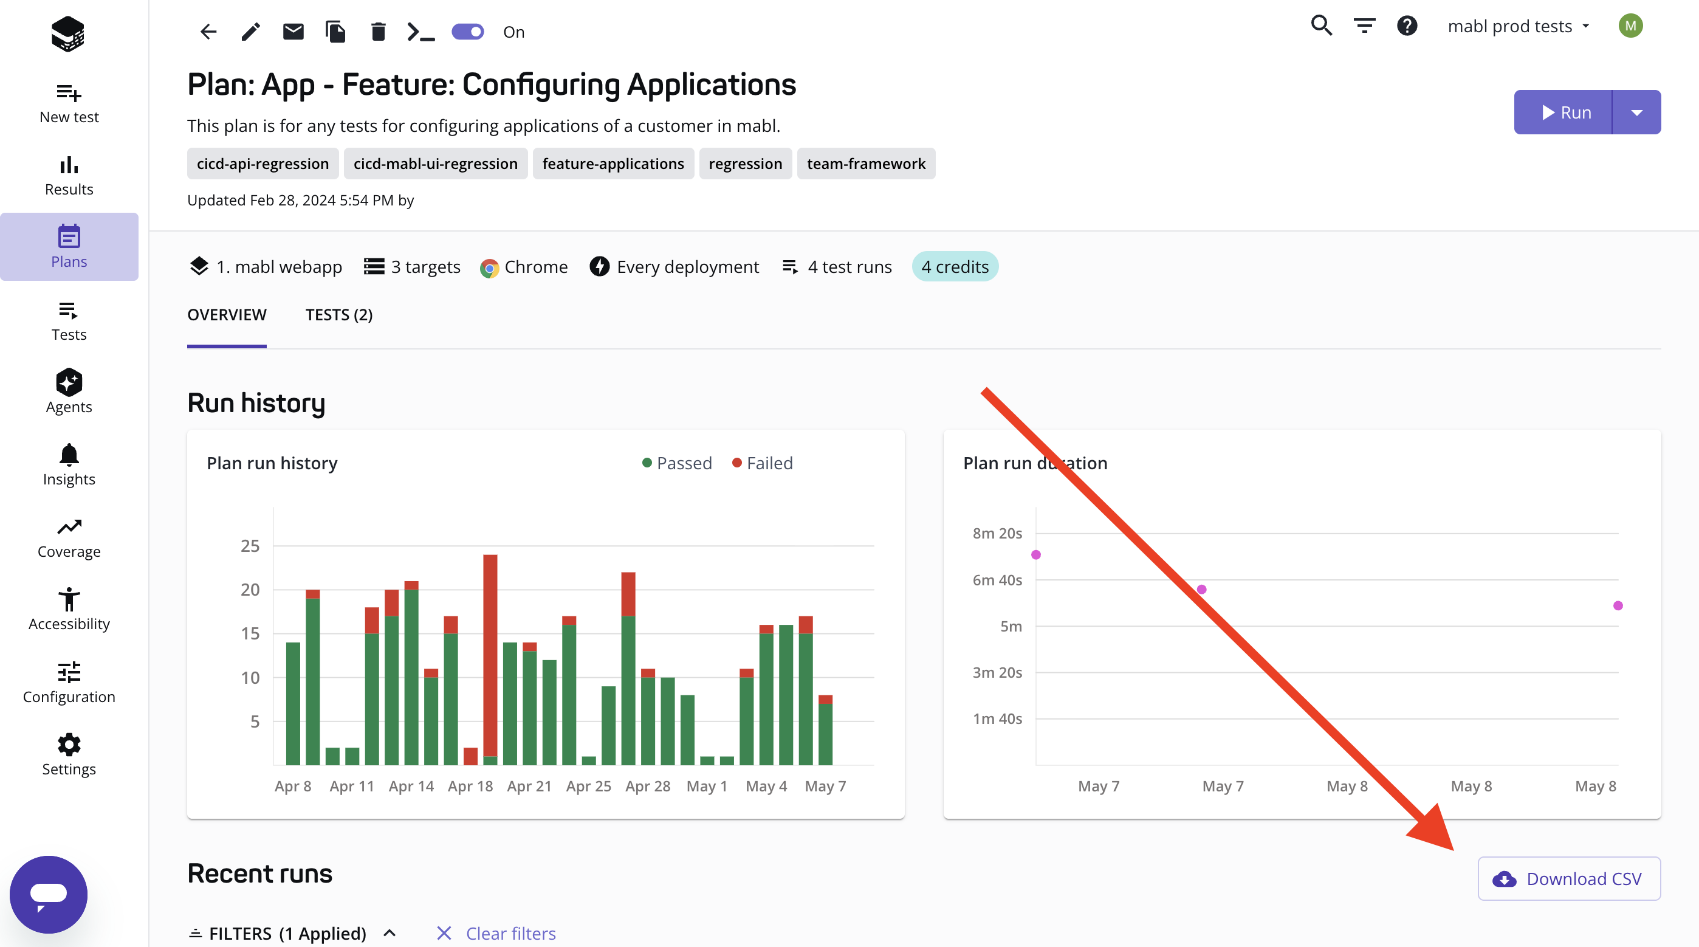The height and width of the screenshot is (947, 1699).
Task: Toggle the plan On/Off switch
Action: click(x=468, y=32)
